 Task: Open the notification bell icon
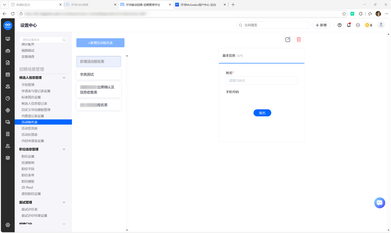click(x=349, y=25)
